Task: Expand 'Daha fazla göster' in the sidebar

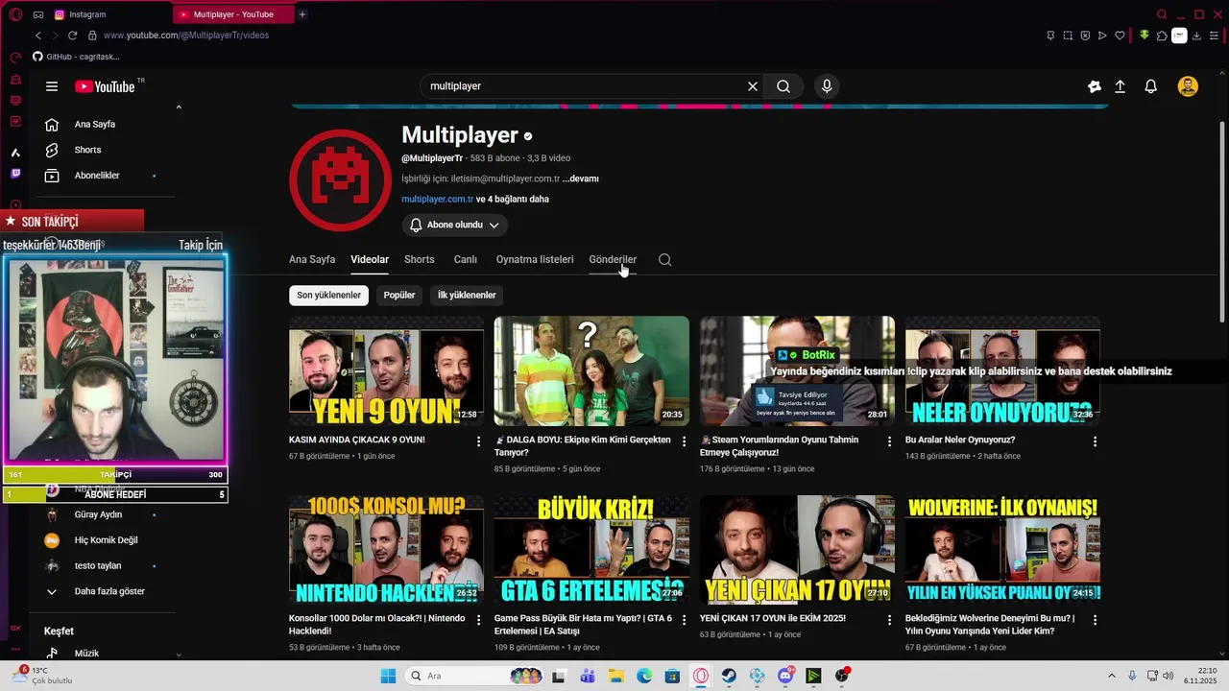Action: click(x=96, y=591)
